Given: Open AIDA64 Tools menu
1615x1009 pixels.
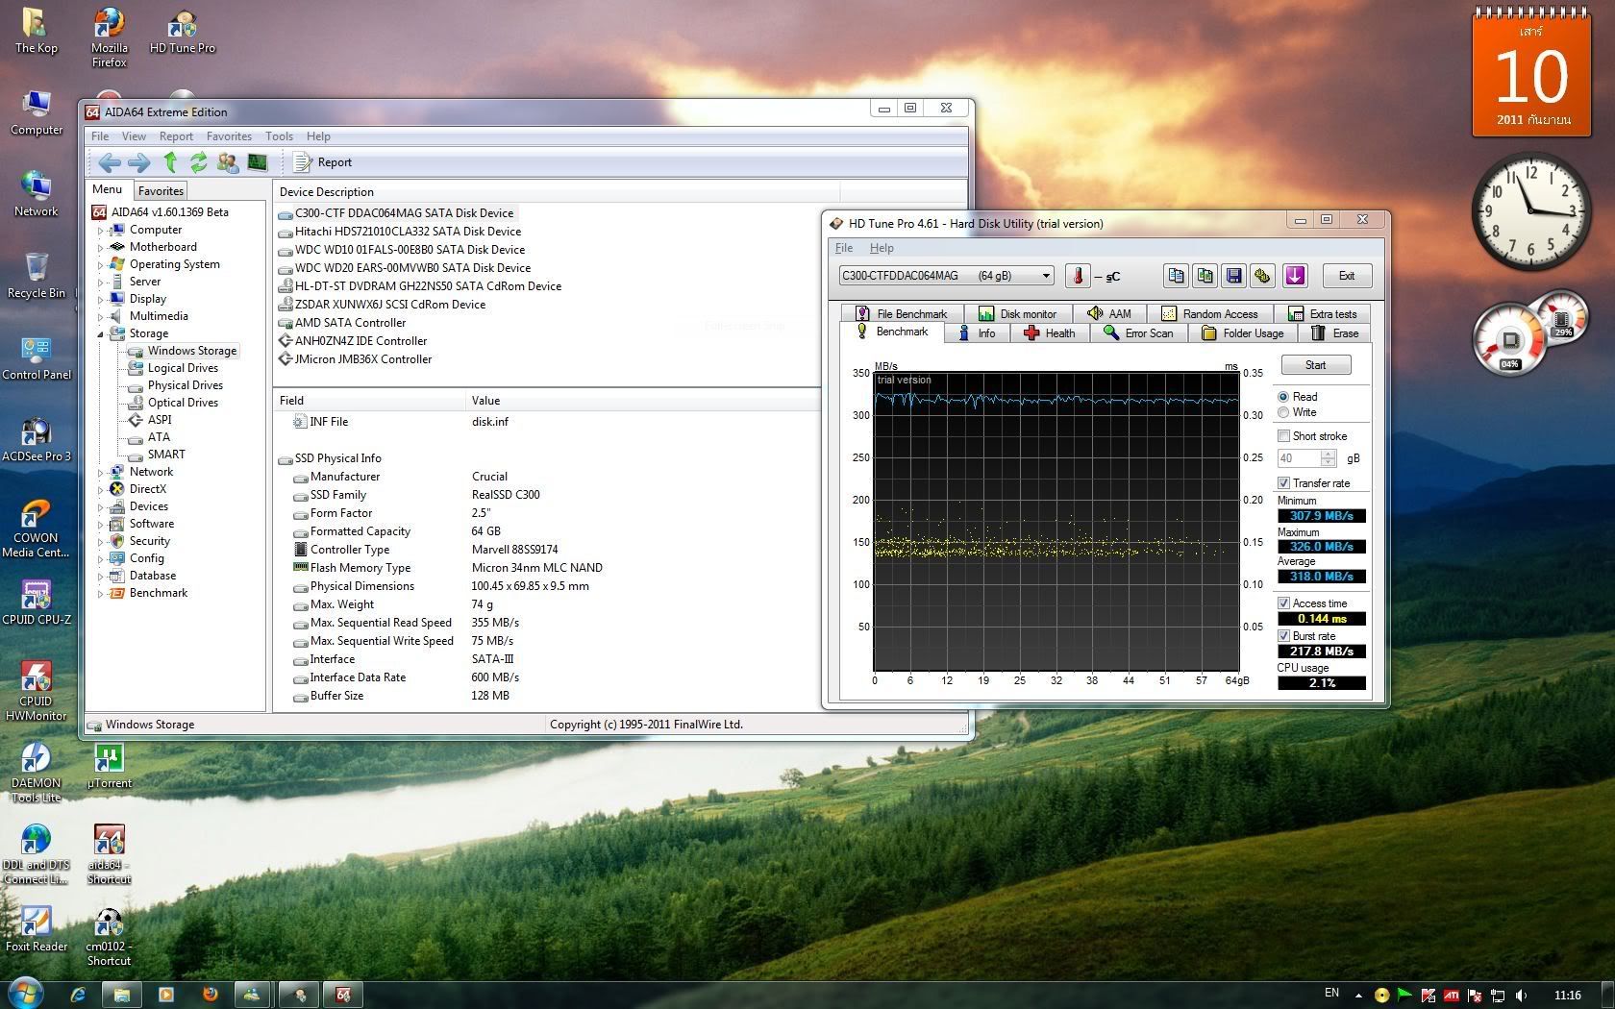Looking at the screenshot, I should (279, 136).
